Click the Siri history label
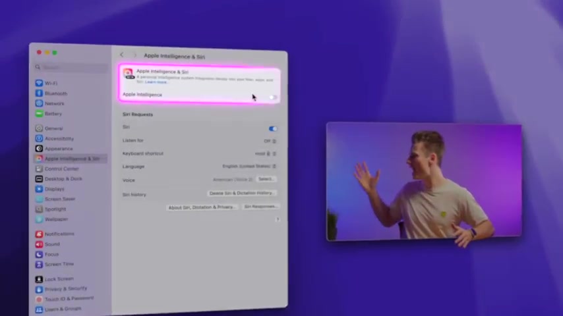The image size is (563, 316). (x=134, y=194)
